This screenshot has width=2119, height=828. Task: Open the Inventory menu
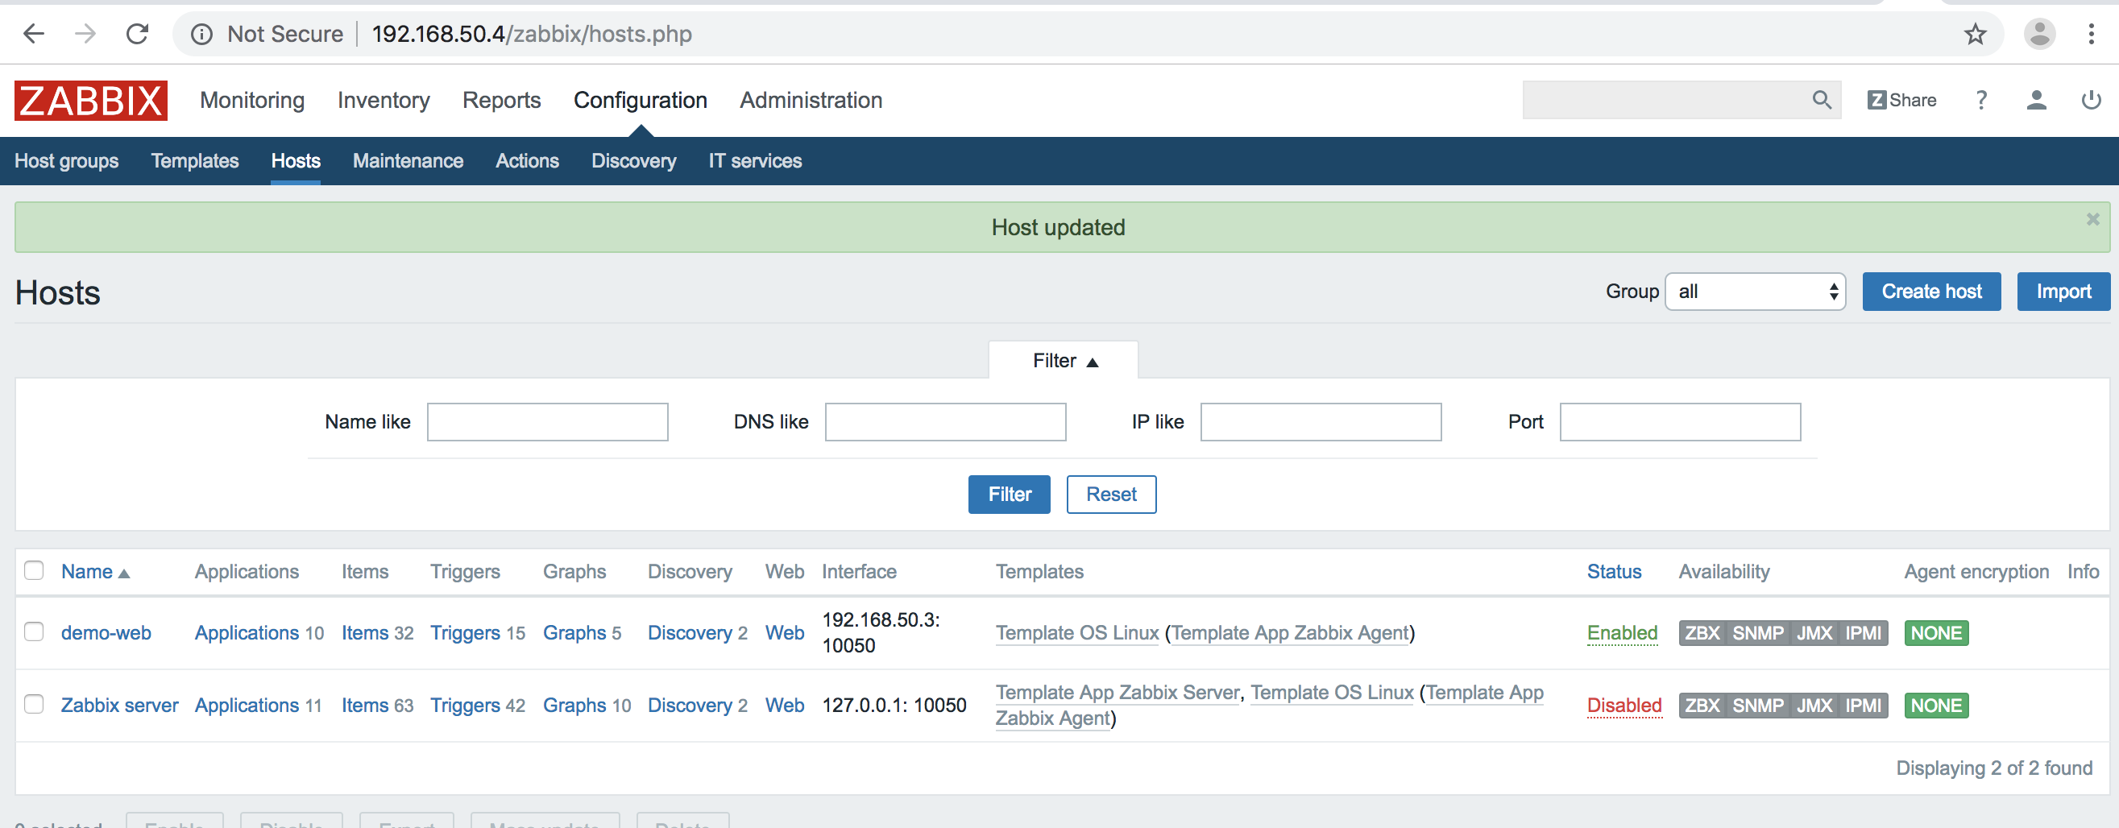[x=384, y=101]
